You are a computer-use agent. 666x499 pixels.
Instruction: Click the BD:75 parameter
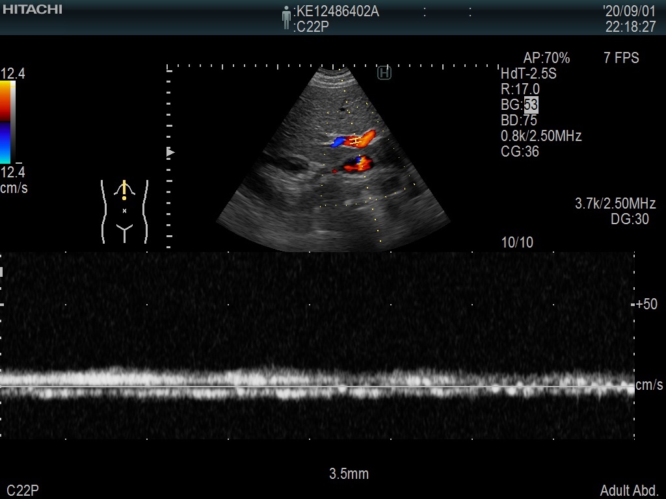[519, 120]
